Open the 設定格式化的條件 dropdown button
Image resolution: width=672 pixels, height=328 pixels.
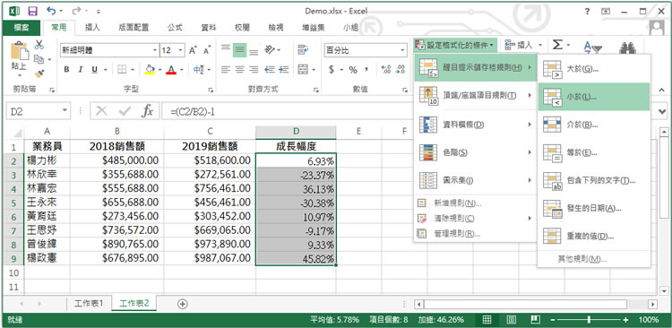pos(456,45)
